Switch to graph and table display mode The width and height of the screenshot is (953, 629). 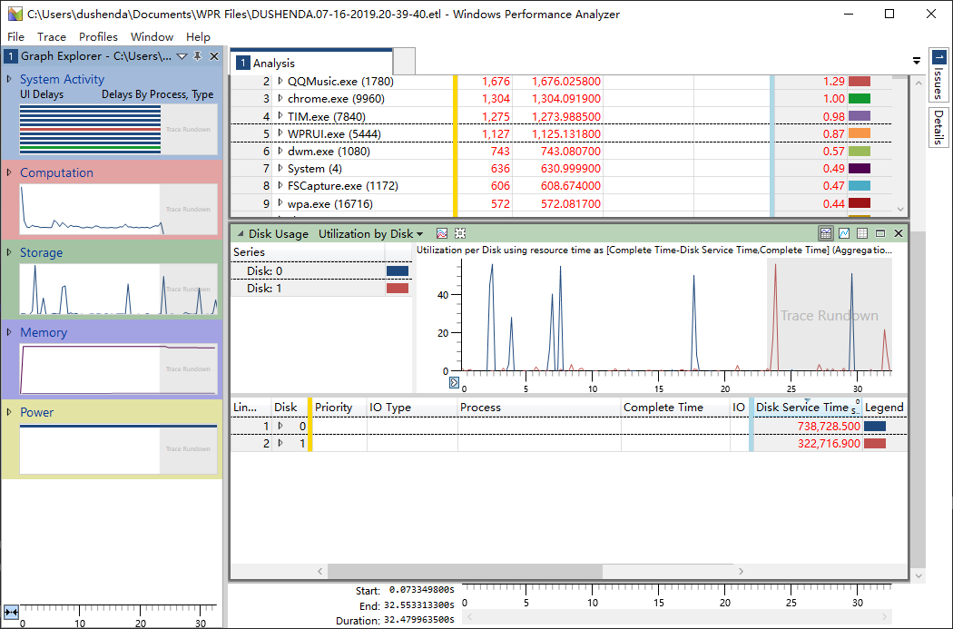pyautogui.click(x=826, y=234)
